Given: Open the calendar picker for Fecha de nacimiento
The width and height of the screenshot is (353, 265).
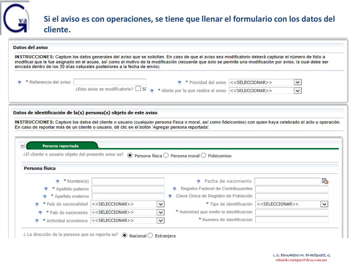Looking at the screenshot, I should click(325, 181).
